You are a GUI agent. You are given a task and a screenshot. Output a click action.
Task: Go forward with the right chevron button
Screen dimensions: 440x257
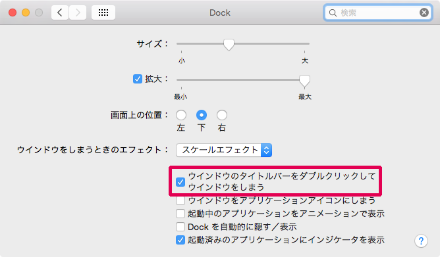tap(78, 12)
